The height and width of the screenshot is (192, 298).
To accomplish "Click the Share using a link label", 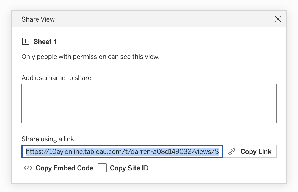I will 48,139.
